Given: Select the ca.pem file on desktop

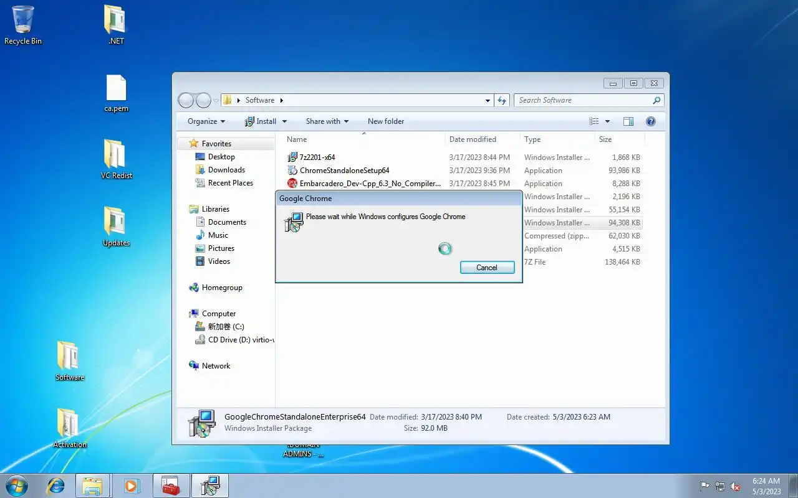Looking at the screenshot, I should [116, 93].
